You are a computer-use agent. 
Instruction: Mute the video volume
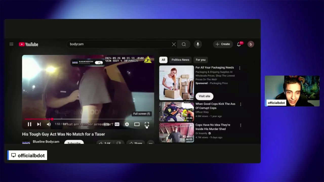click(x=49, y=124)
